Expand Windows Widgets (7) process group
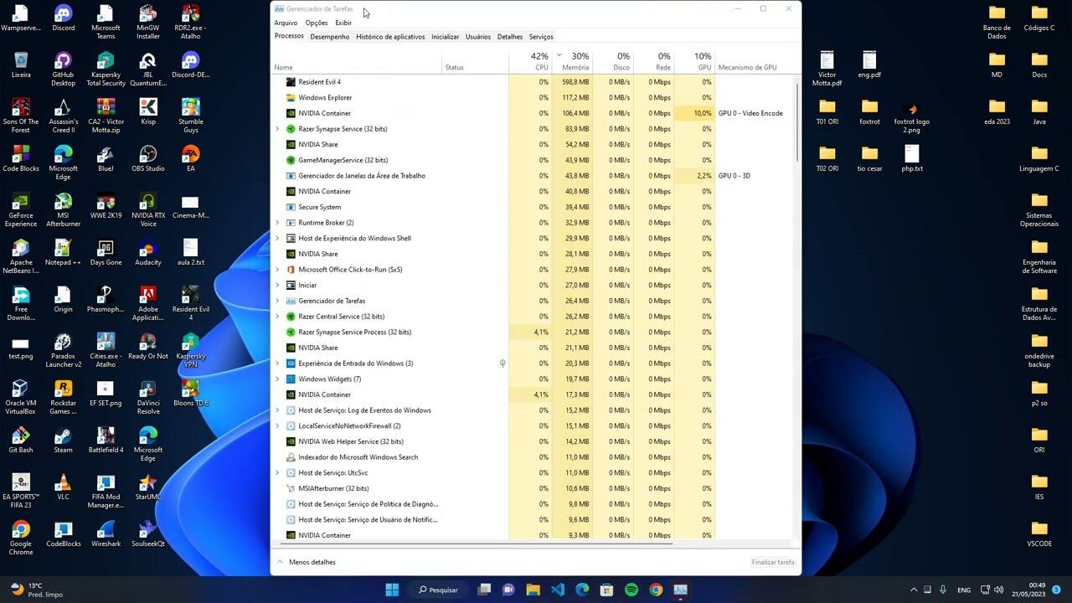 277,379
